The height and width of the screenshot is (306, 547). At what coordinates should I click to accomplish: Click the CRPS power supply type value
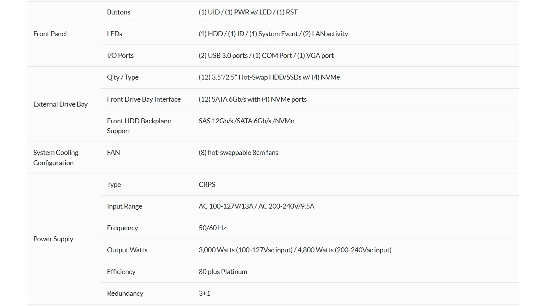pyautogui.click(x=207, y=185)
